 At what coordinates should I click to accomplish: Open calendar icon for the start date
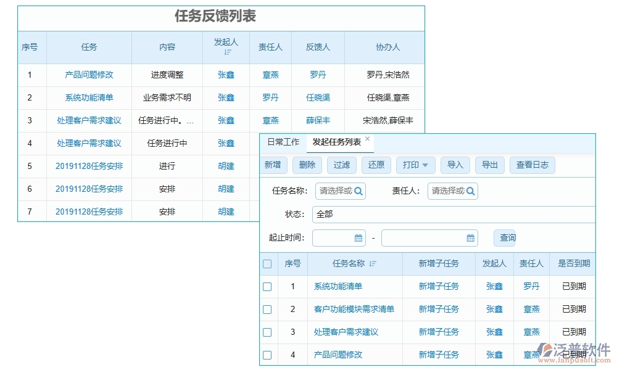(358, 237)
